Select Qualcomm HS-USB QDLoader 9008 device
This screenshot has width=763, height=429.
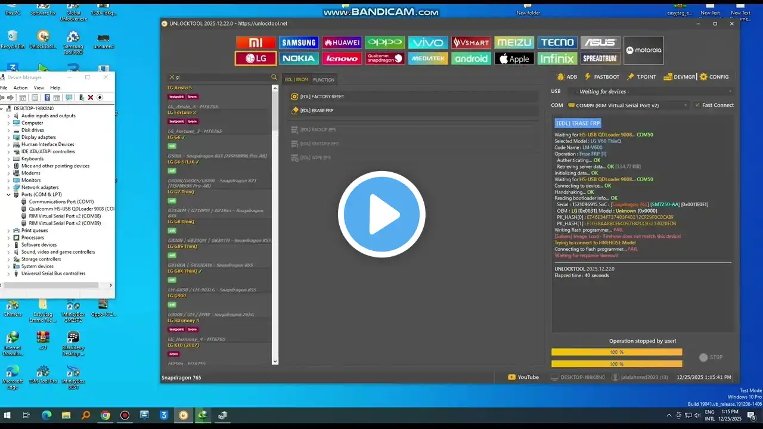point(71,209)
